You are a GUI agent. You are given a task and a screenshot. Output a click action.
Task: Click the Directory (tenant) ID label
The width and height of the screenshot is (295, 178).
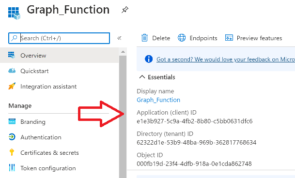point(165,133)
